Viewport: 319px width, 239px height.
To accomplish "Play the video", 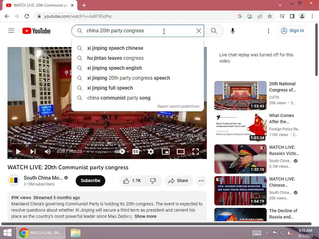I will click(18, 152).
